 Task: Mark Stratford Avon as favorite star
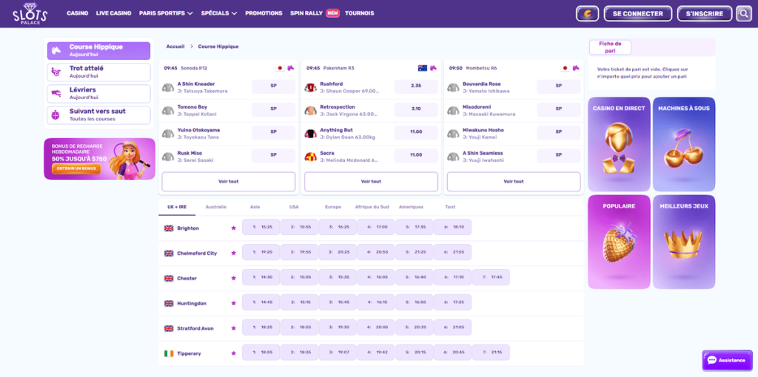(x=233, y=328)
